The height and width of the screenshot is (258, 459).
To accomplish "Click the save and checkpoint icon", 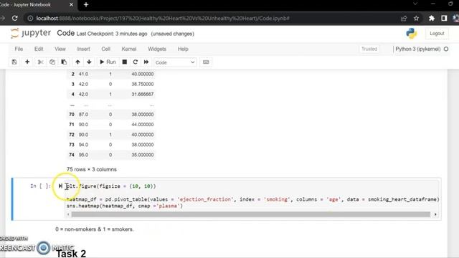I will pyautogui.click(x=14, y=62).
